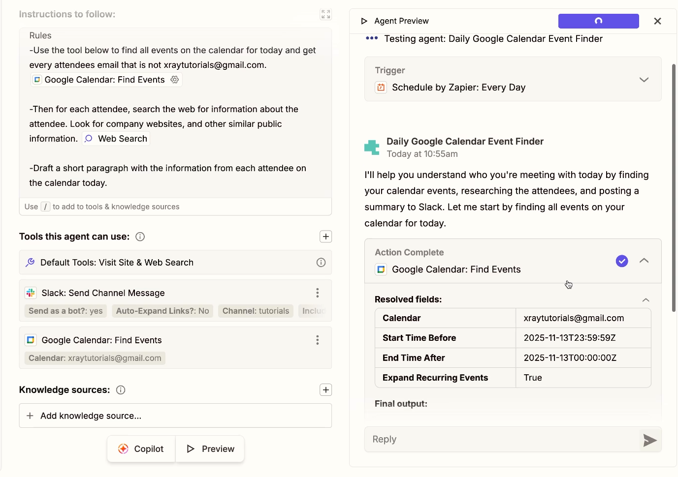Click the Preview button
678x477 pixels.
210,449
